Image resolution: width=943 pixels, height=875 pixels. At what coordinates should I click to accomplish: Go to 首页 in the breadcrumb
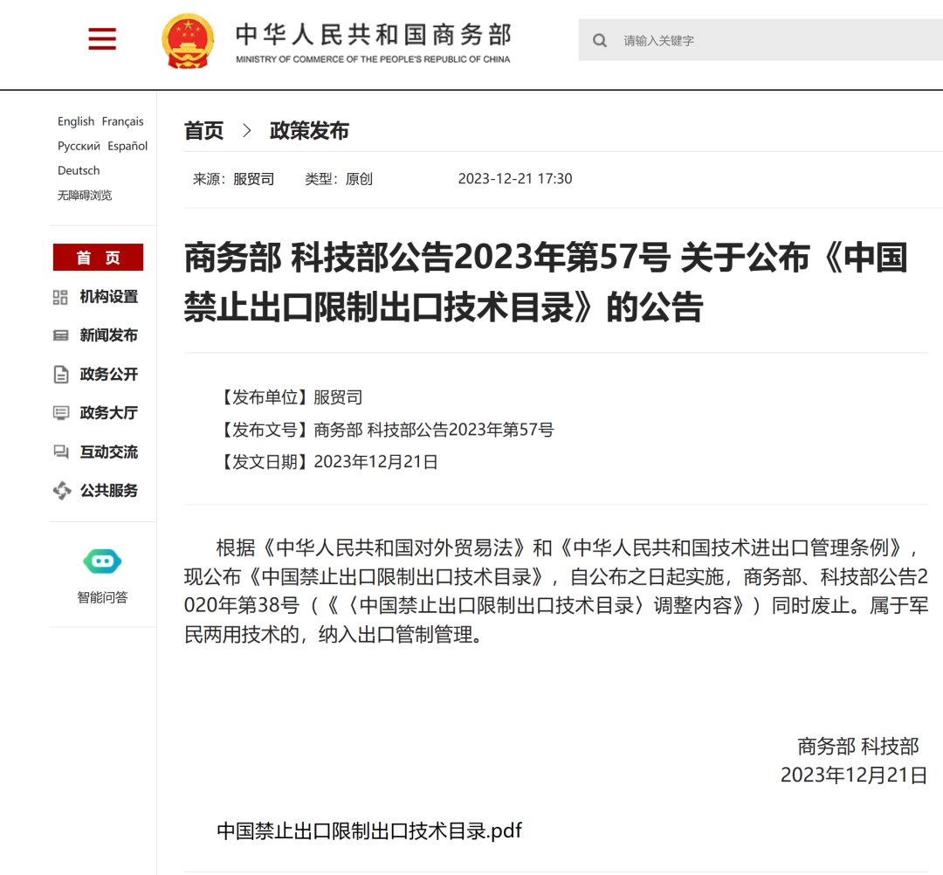pos(203,130)
